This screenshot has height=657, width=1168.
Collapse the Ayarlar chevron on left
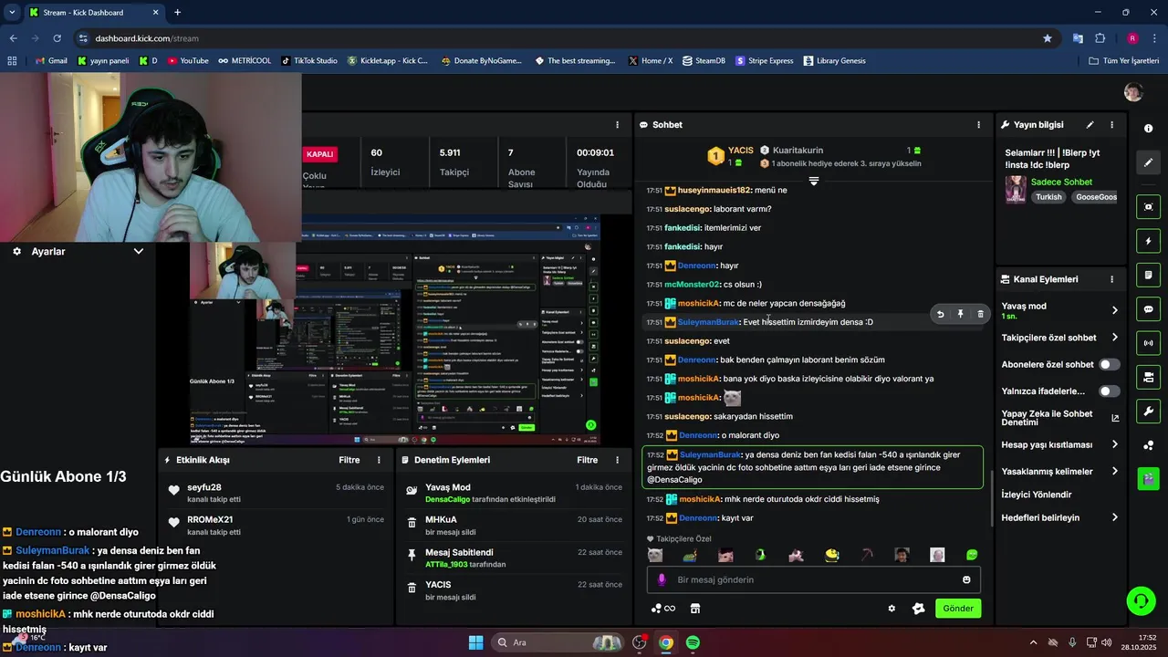pyautogui.click(x=139, y=251)
